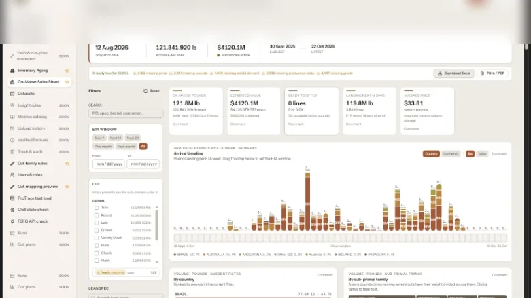
Task: Toggle the star next to Cut family rules
Action: [x=67, y=164]
